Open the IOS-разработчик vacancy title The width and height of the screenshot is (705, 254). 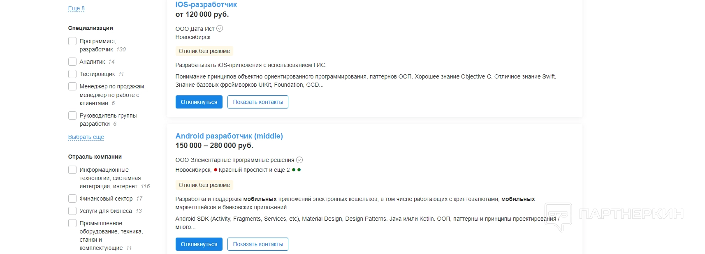click(206, 5)
